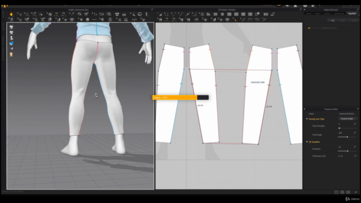This screenshot has width=361, height=203.
Task: Click the Name field in Property Editor
Action: [347, 114]
